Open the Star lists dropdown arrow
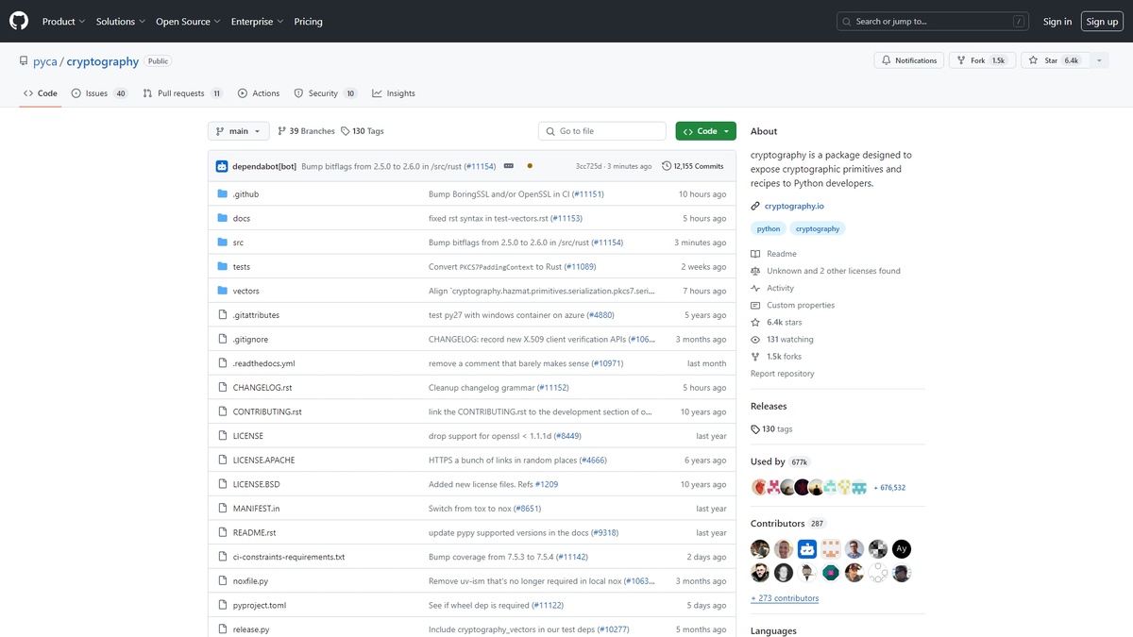The width and height of the screenshot is (1133, 637). 1099,60
